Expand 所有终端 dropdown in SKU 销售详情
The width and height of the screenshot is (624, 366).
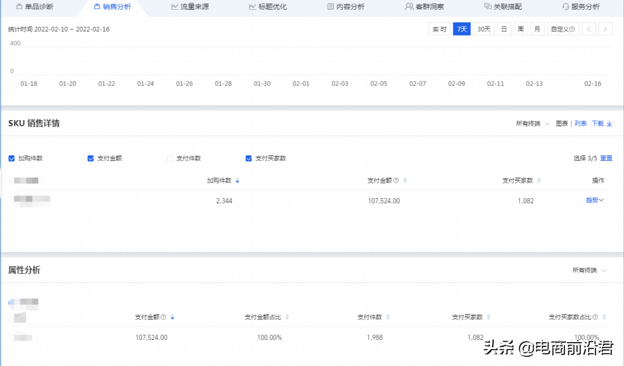tap(533, 124)
